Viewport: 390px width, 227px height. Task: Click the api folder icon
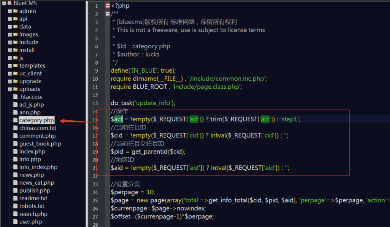click(x=15, y=19)
